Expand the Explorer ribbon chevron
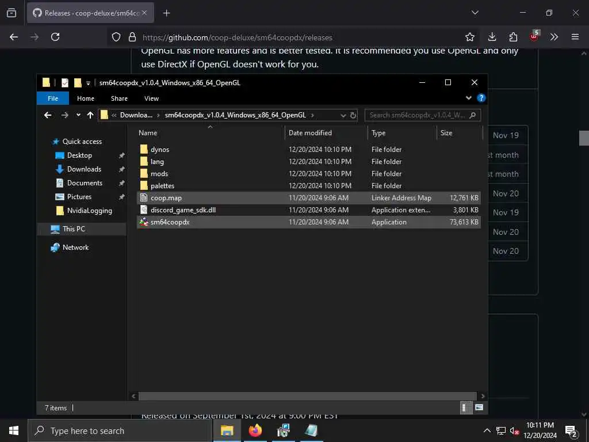 (468, 98)
